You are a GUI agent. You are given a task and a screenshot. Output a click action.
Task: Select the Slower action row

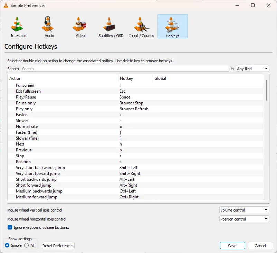pos(135,121)
